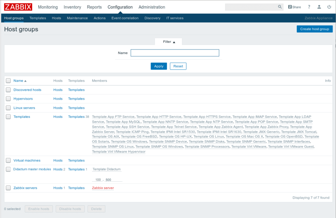Open Template JMX Tomcat link
The image size is (336, 218).
click(299, 132)
